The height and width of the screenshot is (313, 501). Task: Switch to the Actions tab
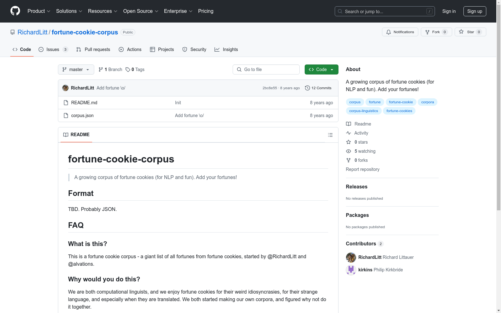point(130,49)
